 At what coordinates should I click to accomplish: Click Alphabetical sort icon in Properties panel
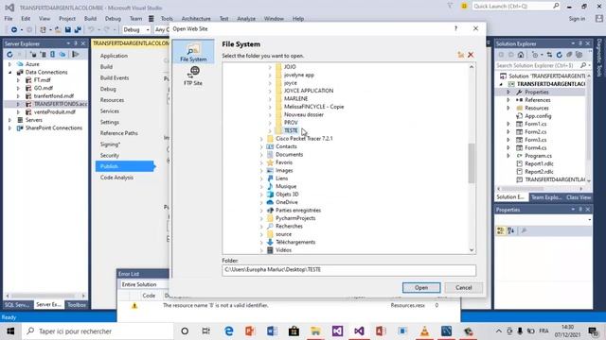[511, 230]
